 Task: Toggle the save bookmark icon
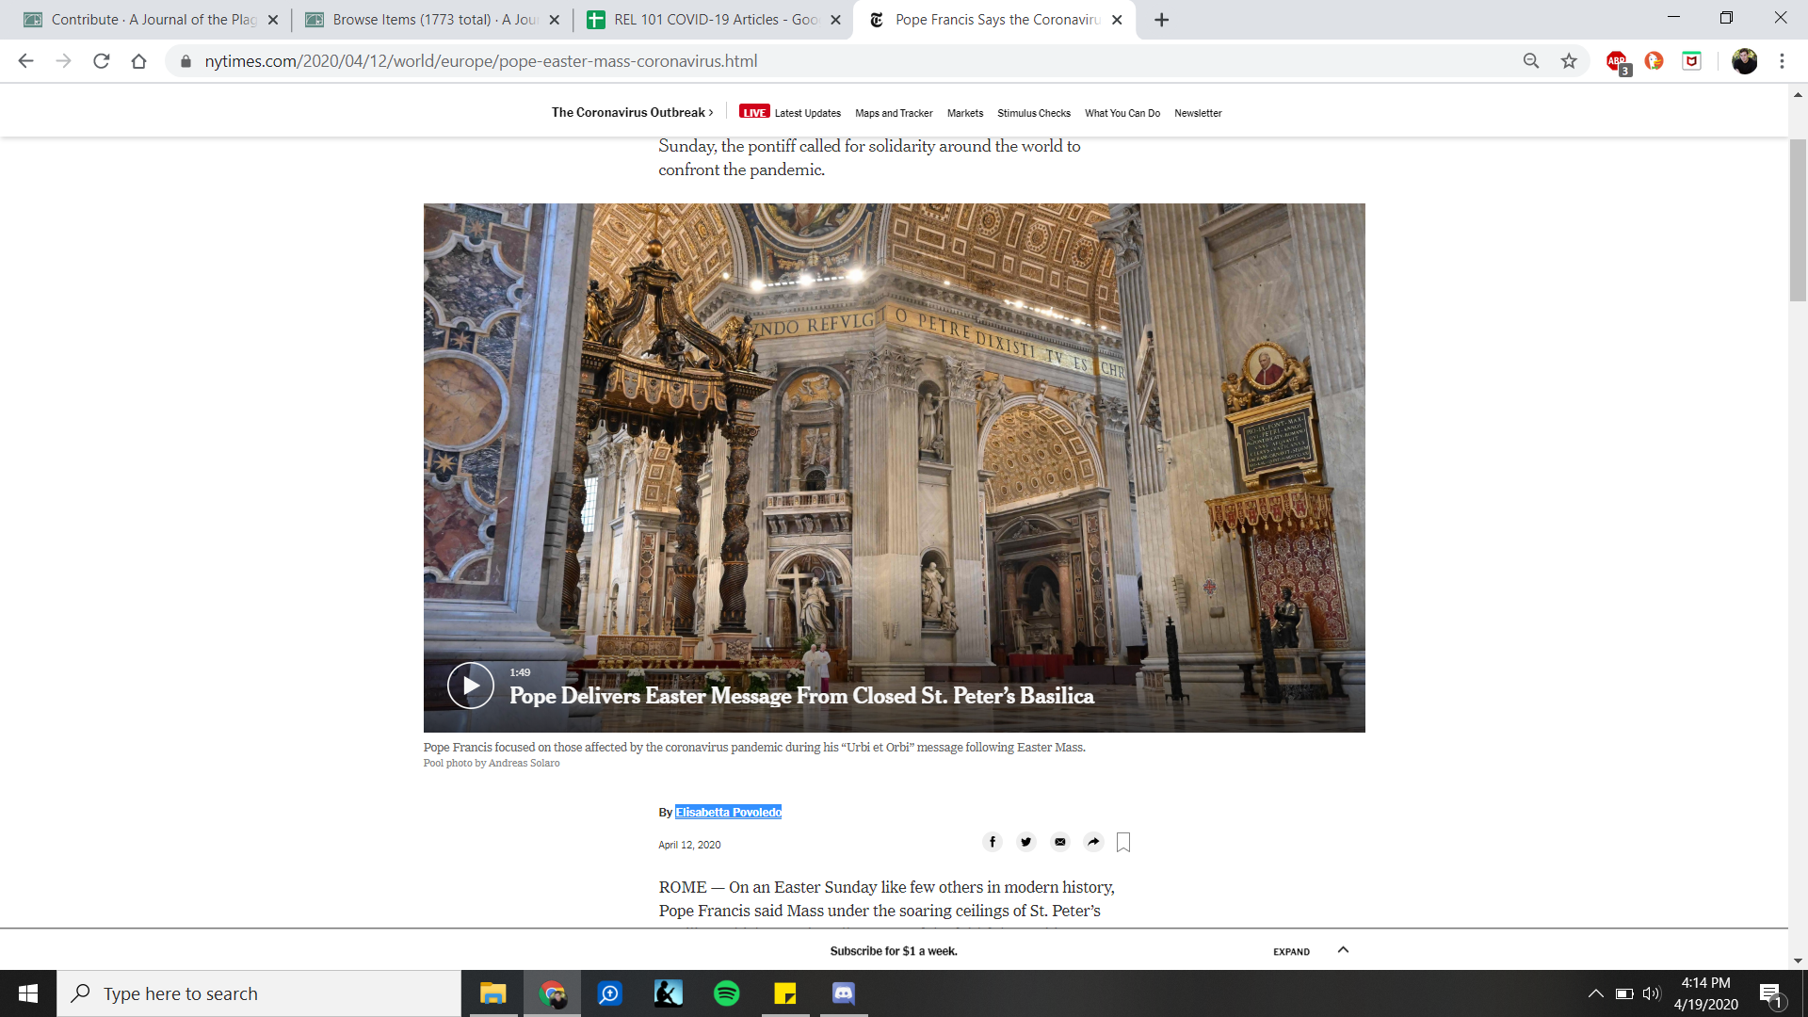pyautogui.click(x=1123, y=842)
